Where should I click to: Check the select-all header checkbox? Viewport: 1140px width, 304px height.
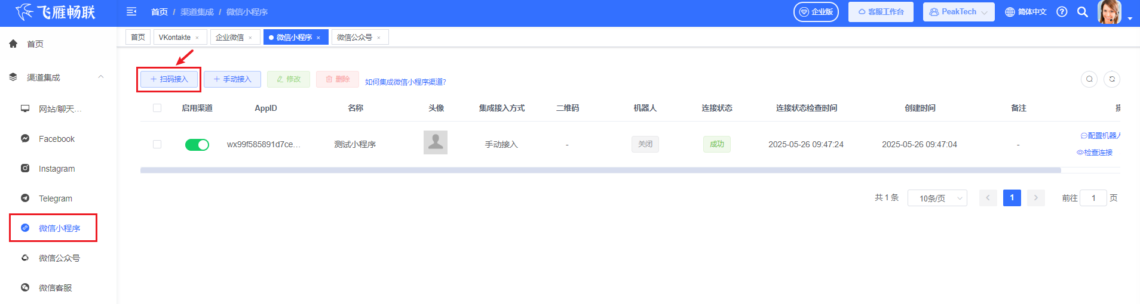pyautogui.click(x=157, y=108)
